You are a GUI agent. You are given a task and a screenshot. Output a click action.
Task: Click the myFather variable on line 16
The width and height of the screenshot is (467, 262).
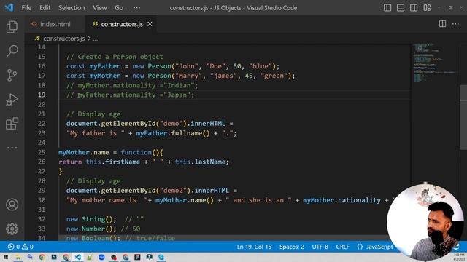[x=105, y=66]
